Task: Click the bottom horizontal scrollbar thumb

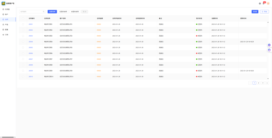Action: 8,137
